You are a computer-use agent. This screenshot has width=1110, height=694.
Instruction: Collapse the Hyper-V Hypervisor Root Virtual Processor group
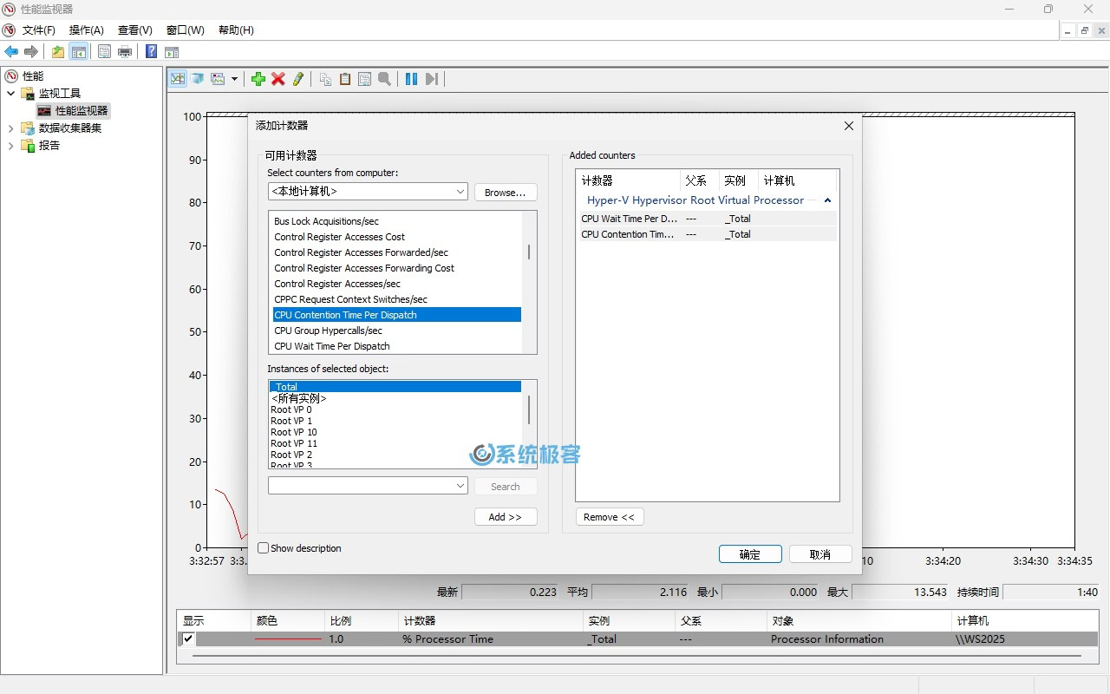point(828,200)
